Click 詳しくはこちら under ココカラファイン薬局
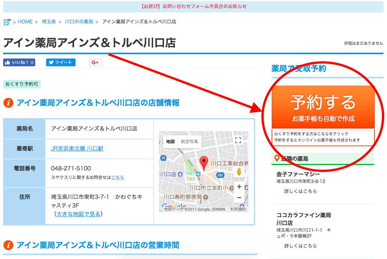 [301, 246]
